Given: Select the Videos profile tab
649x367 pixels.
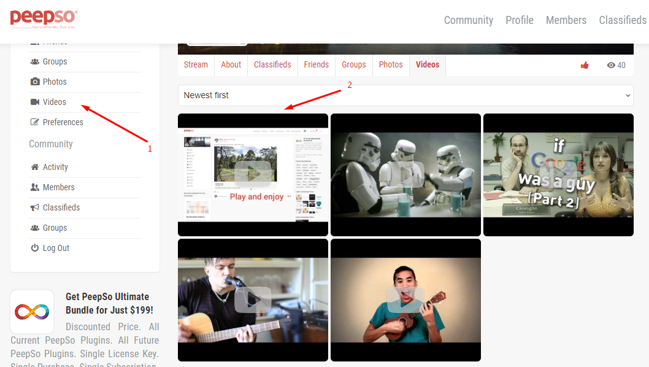Looking at the screenshot, I should pyautogui.click(x=428, y=65).
